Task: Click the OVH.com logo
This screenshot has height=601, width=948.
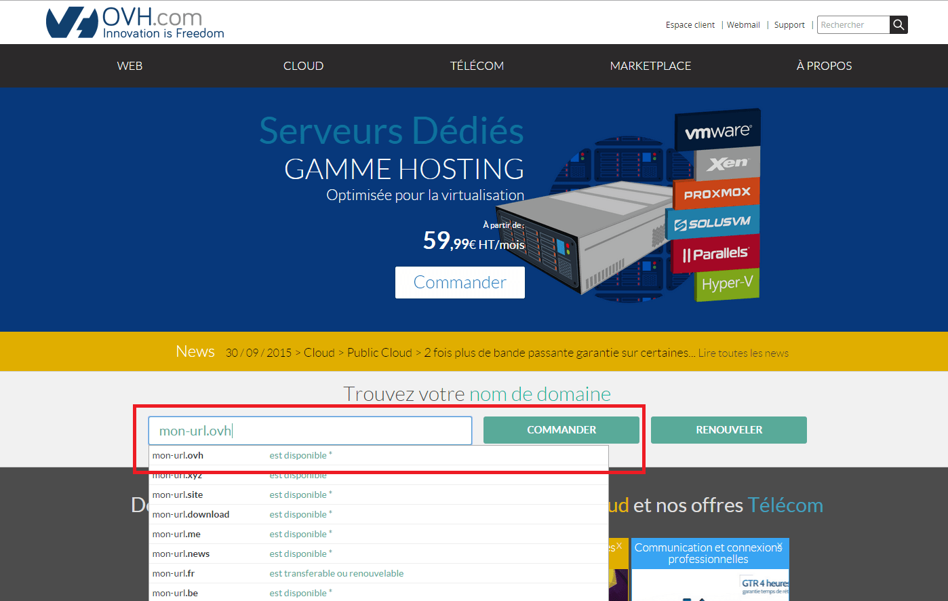Action: (135, 23)
